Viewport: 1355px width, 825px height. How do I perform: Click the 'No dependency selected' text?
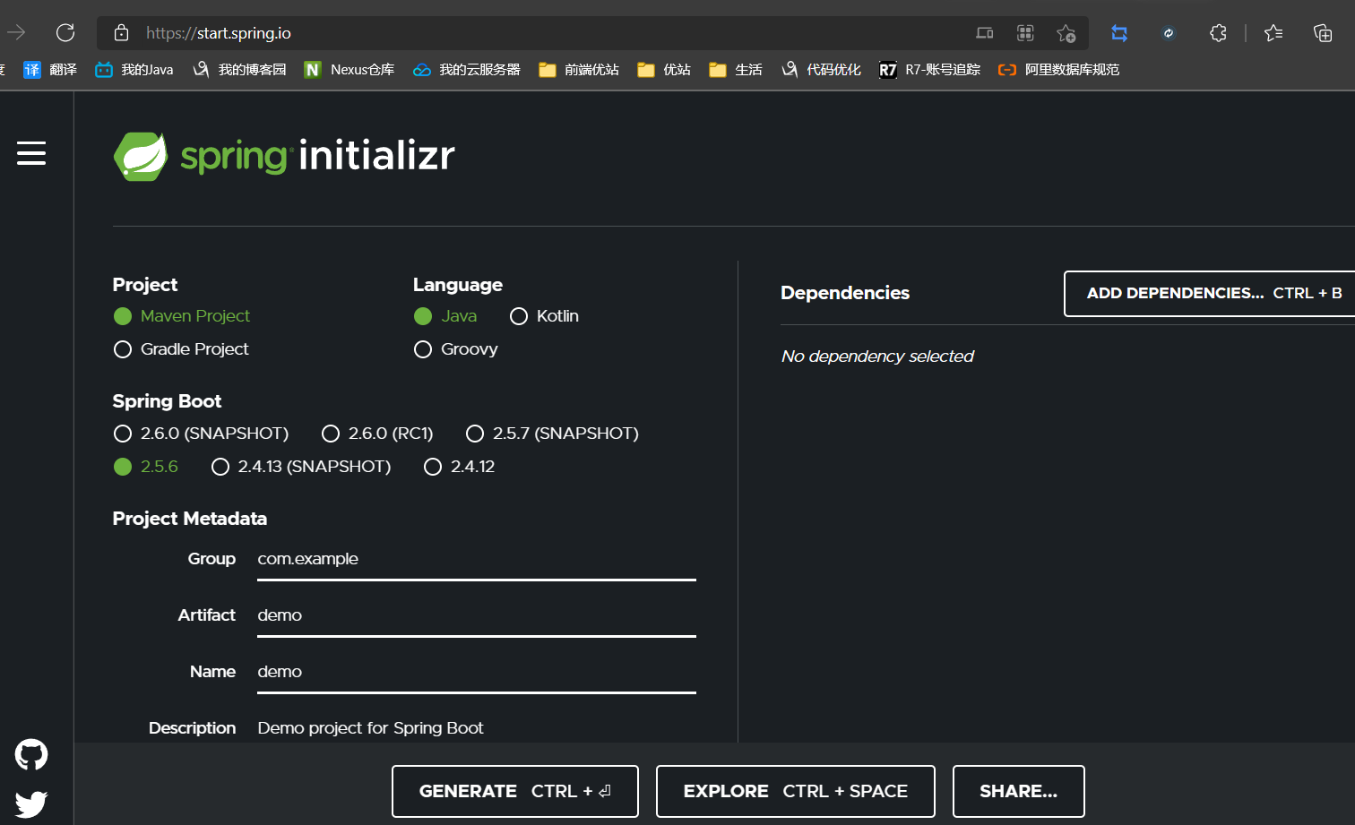tap(877, 357)
